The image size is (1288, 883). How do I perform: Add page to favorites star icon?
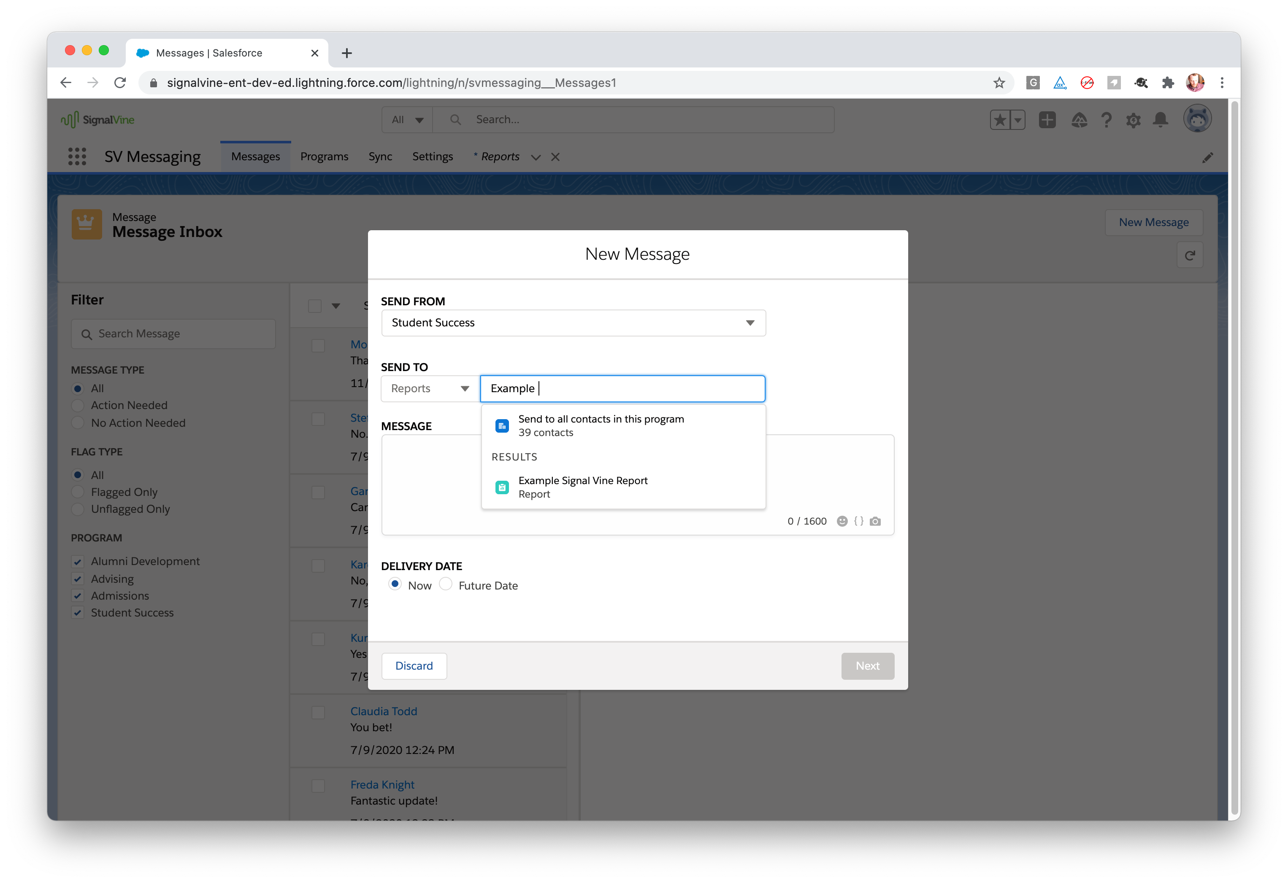coord(1000,120)
